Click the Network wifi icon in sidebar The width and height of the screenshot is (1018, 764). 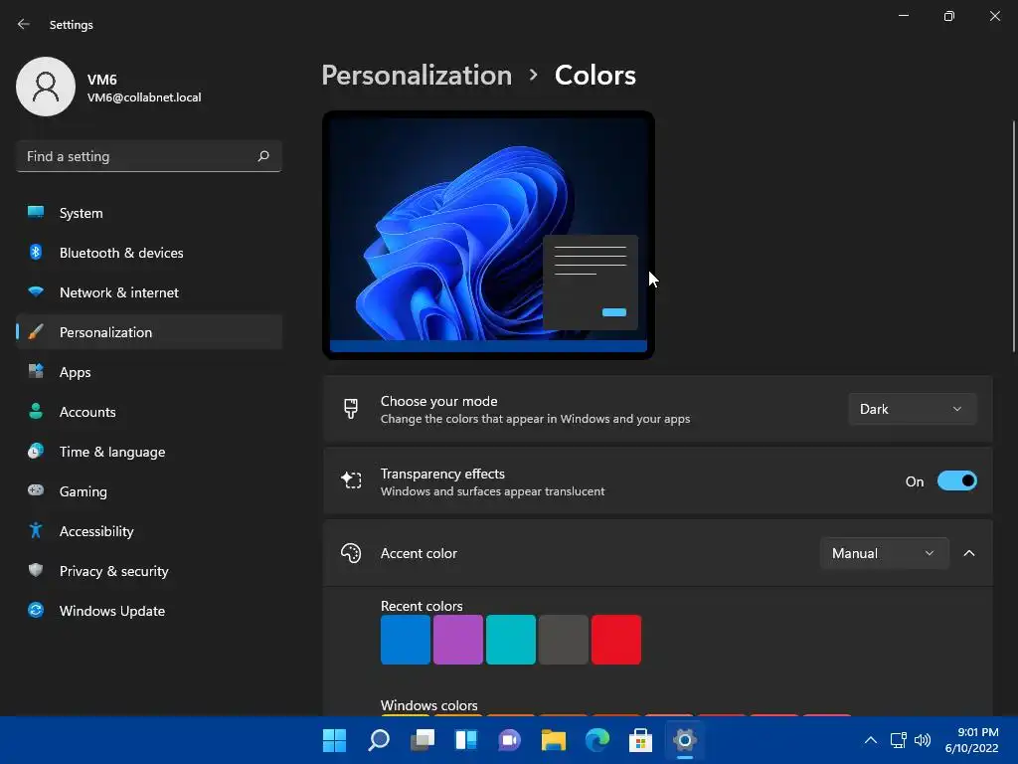coord(36,291)
